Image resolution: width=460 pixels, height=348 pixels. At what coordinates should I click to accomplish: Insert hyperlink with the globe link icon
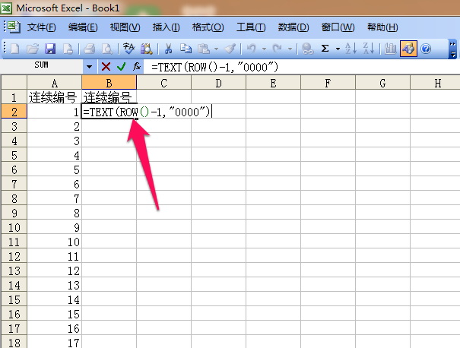pos(308,49)
